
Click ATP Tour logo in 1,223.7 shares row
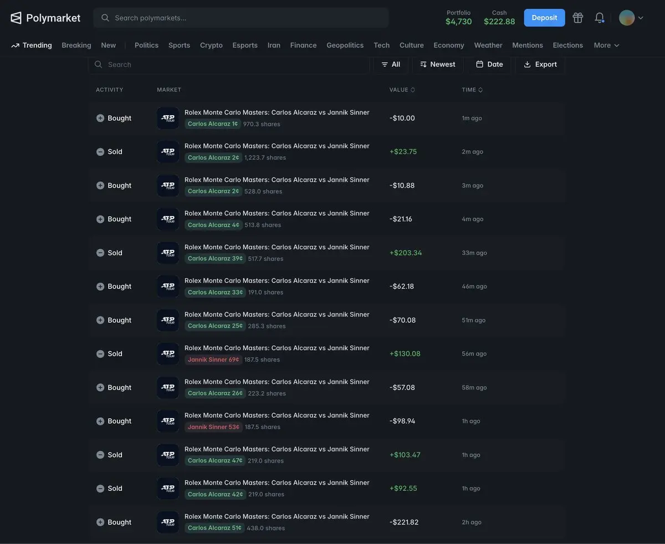click(x=168, y=152)
